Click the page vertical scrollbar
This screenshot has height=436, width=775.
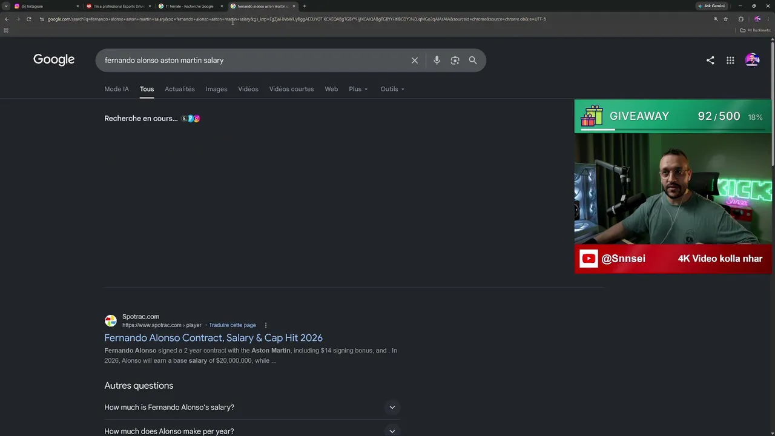[773, 103]
